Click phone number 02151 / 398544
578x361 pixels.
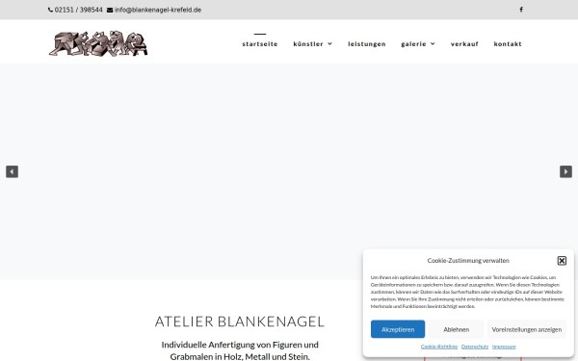coord(79,10)
